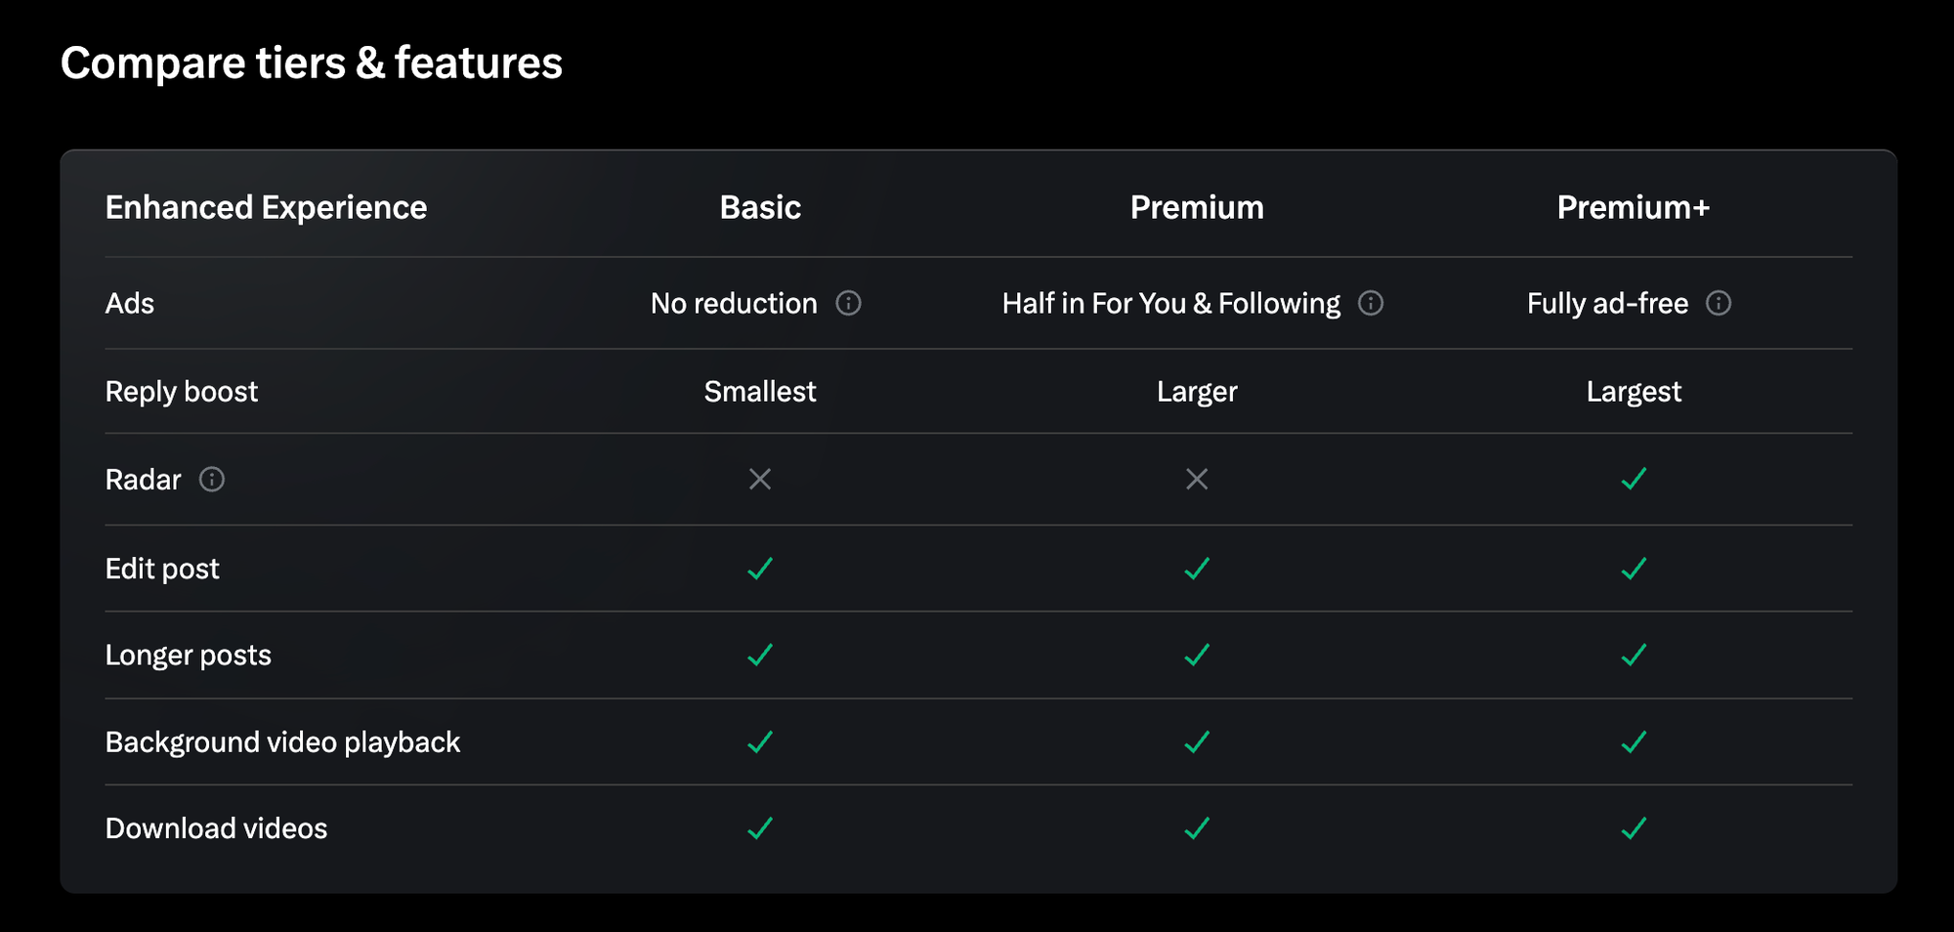This screenshot has width=1954, height=932.
Task: Click Radar cross mark under Premium
Action: point(1197,480)
